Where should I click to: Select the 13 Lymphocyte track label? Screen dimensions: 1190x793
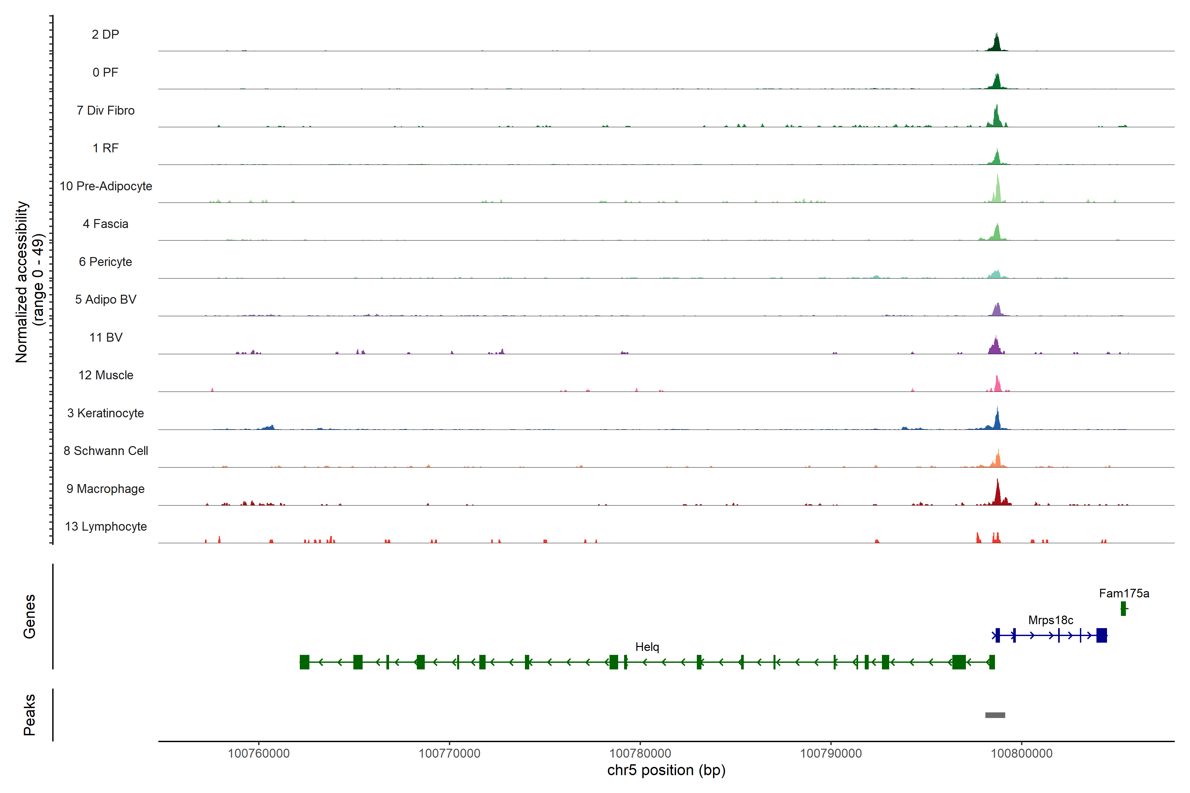(106, 526)
